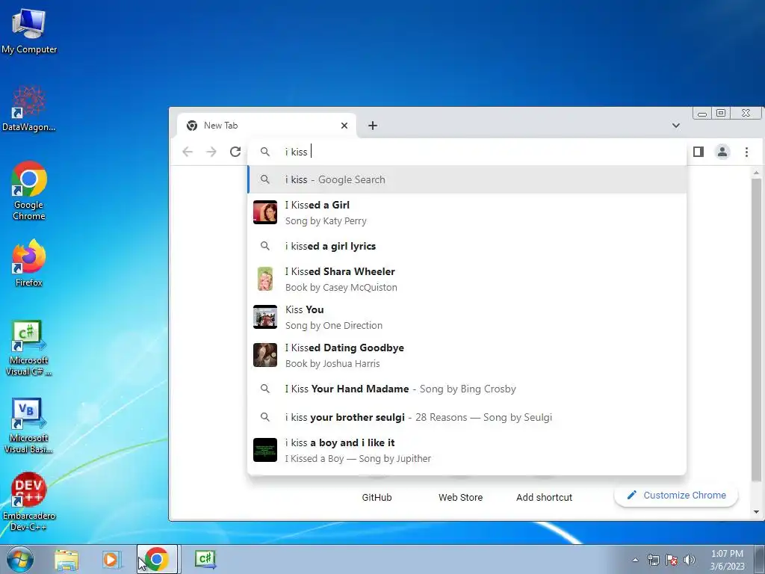Click the taskbar clock showing 1:07 PM
765x574 pixels.
[x=727, y=560]
